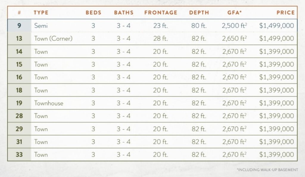This screenshot has height=177, width=305.
Task: Click the Including Walk-Up Basement footnote
Action: pyautogui.click(x=267, y=170)
